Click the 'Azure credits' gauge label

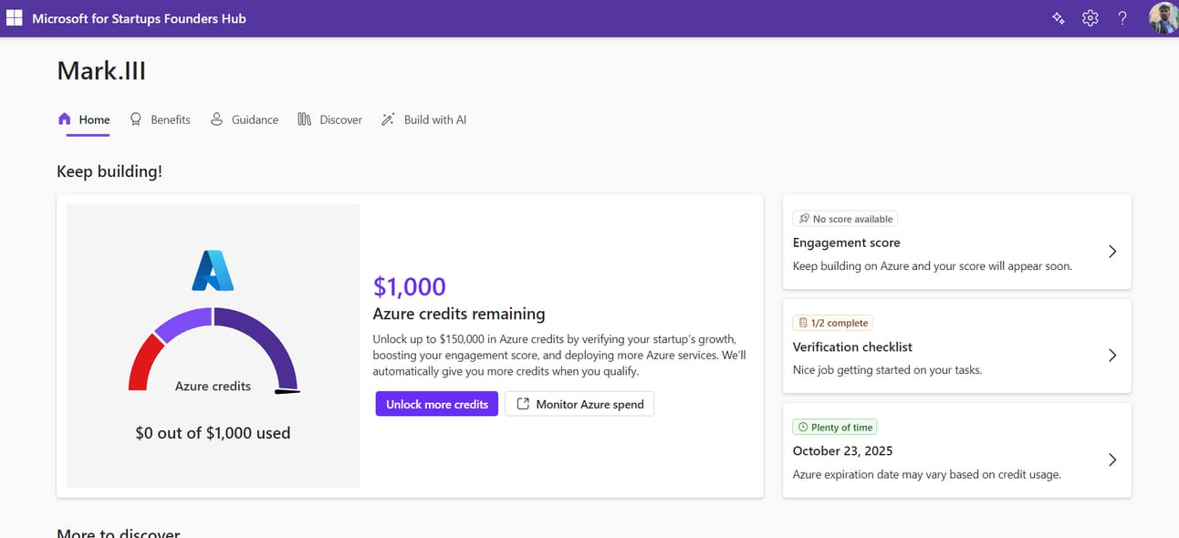coord(213,386)
